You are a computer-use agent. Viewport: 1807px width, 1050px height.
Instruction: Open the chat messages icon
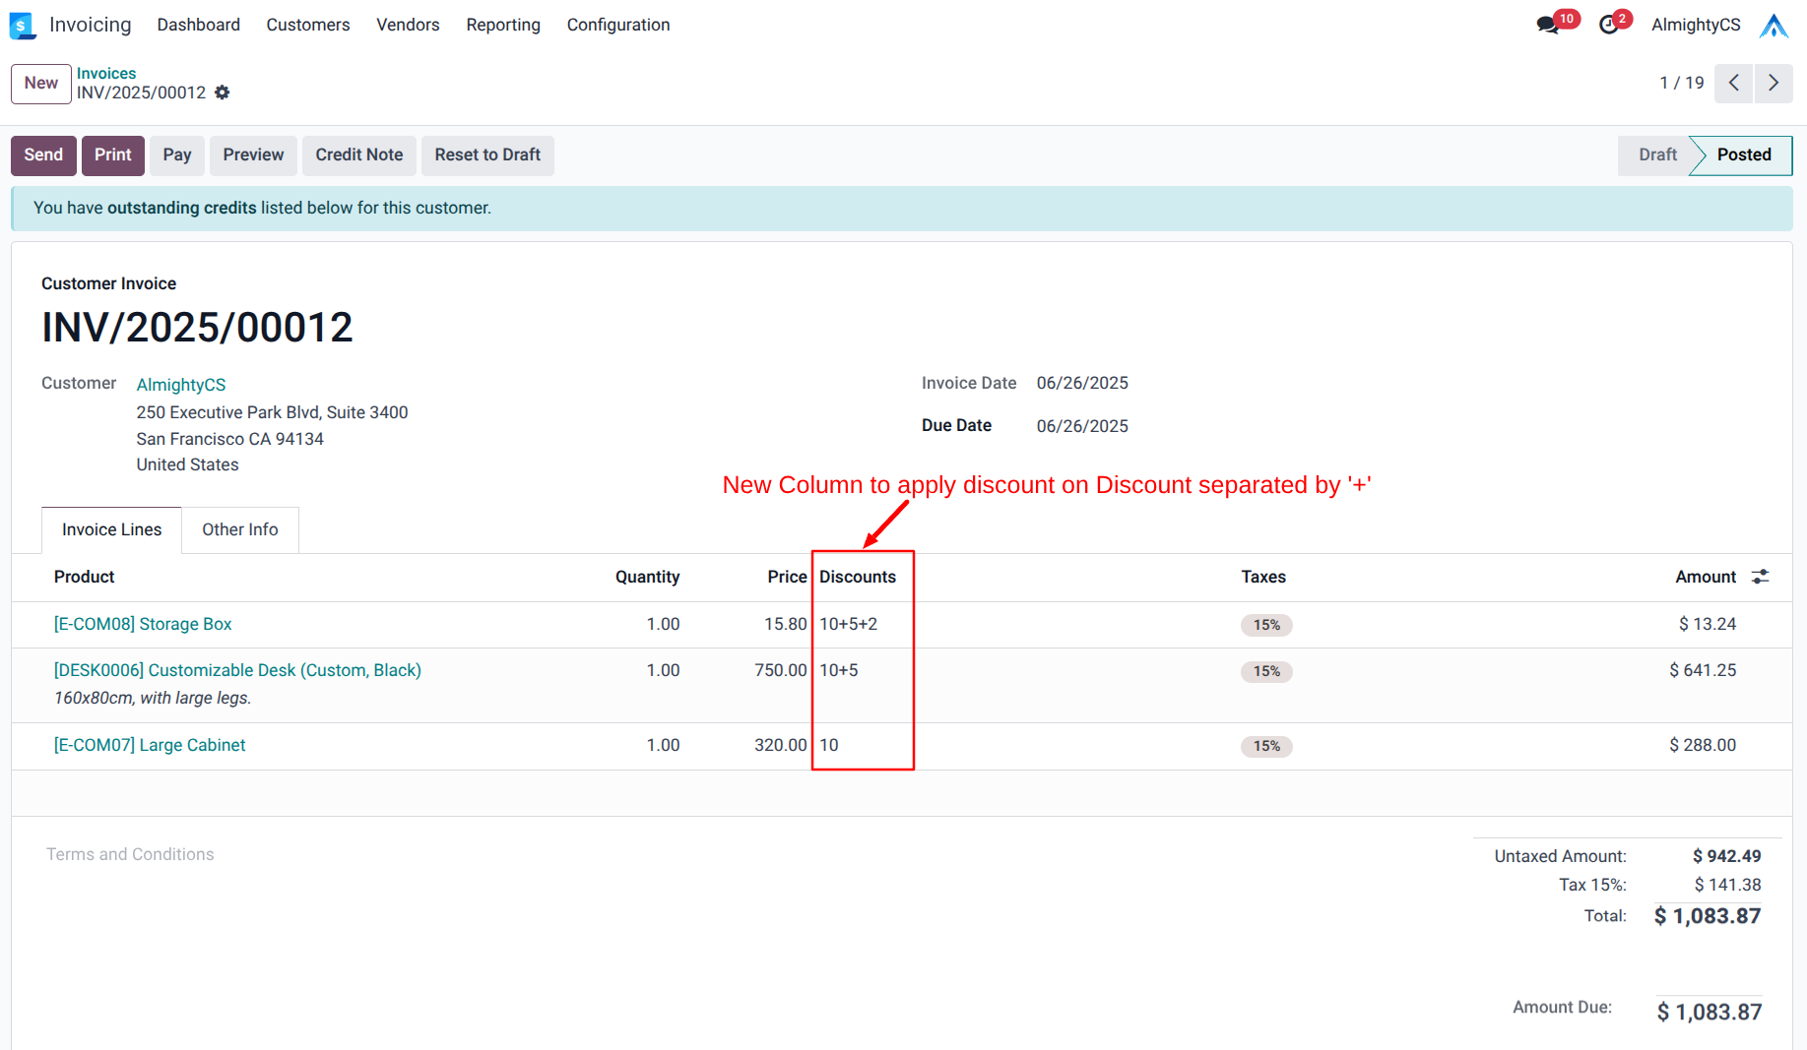(1547, 25)
